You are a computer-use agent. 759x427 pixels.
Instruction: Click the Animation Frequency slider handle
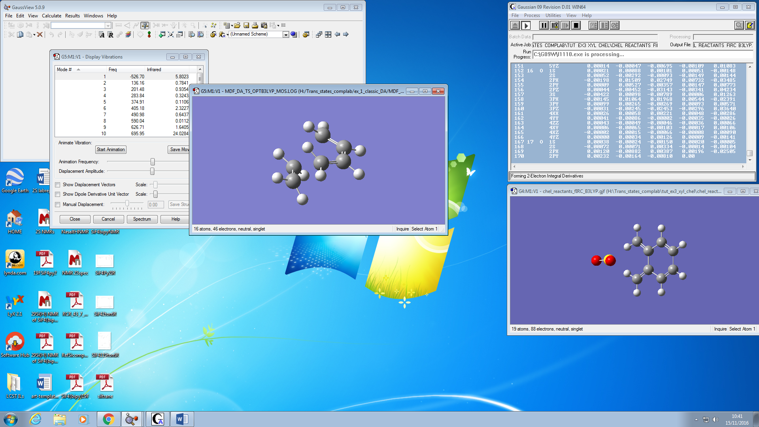[x=153, y=162]
